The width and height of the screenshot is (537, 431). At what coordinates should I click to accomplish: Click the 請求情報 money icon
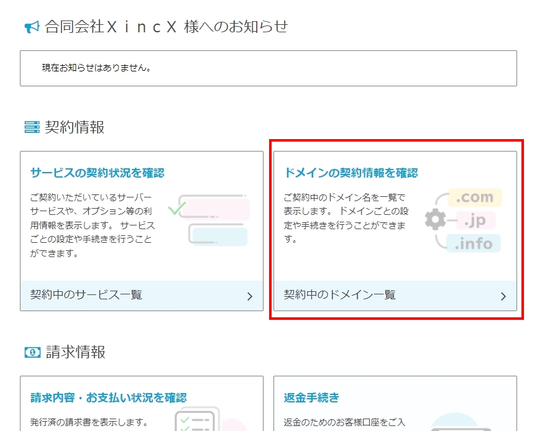[x=32, y=352]
